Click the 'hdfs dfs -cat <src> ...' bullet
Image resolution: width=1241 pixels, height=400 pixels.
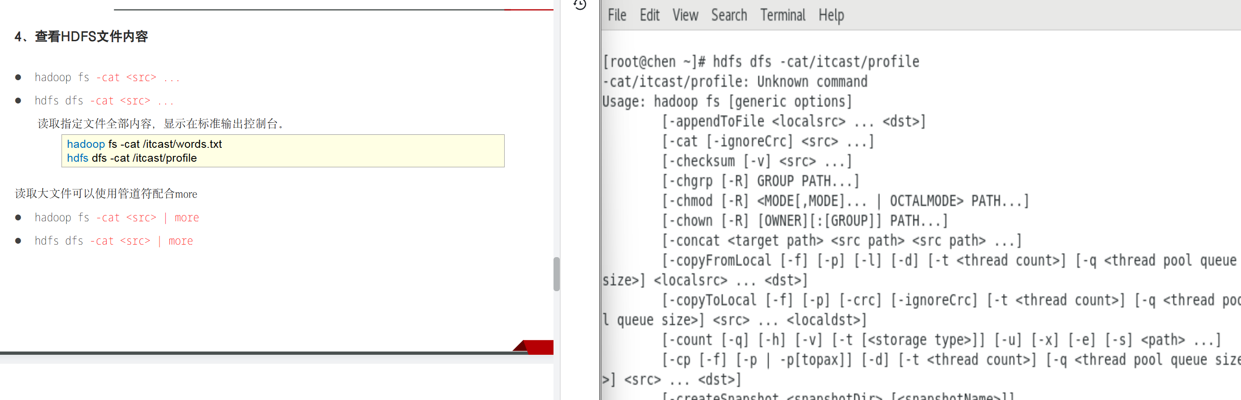pos(104,101)
